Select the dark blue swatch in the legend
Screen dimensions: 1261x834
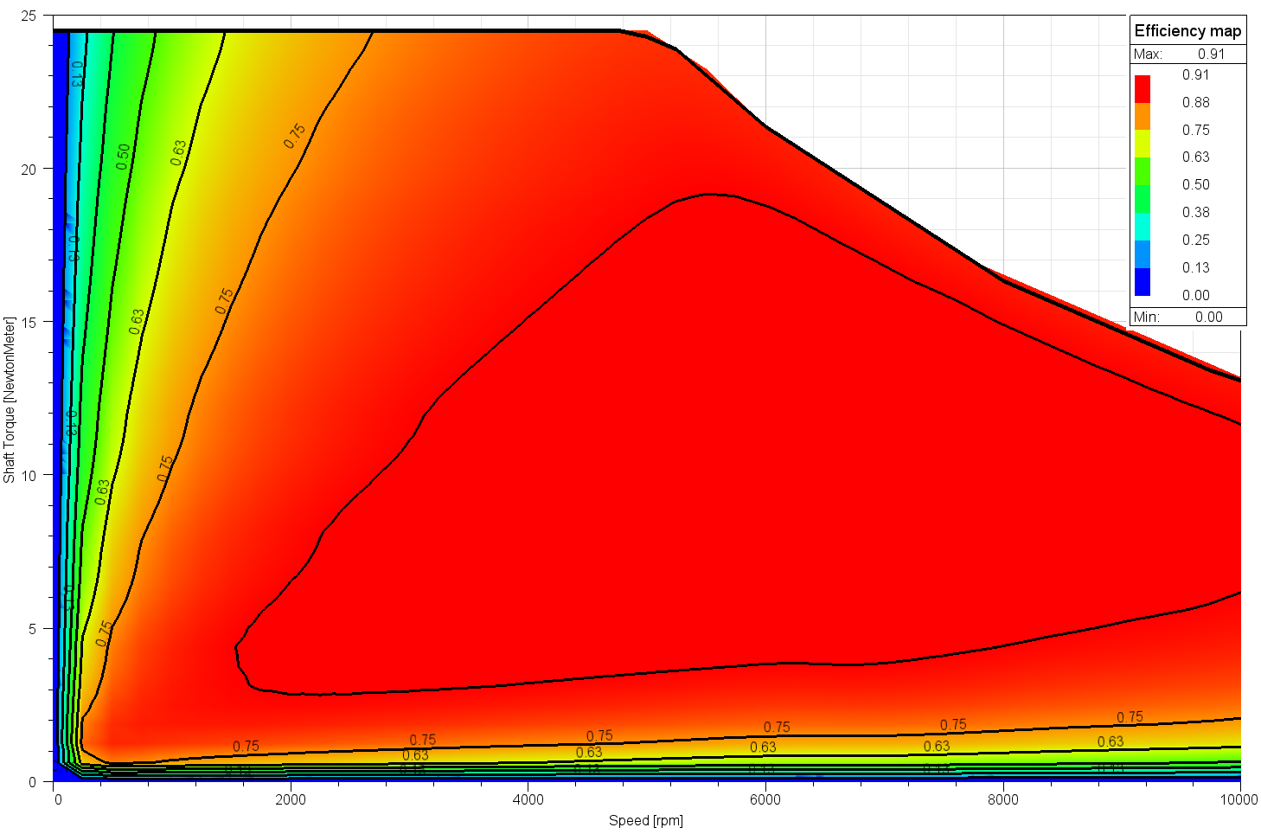1142,282
